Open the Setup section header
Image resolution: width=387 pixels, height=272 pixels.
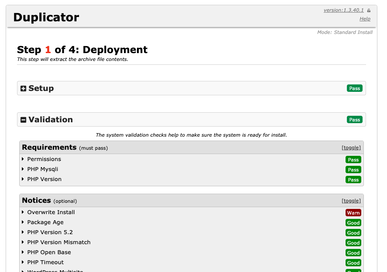[41, 88]
